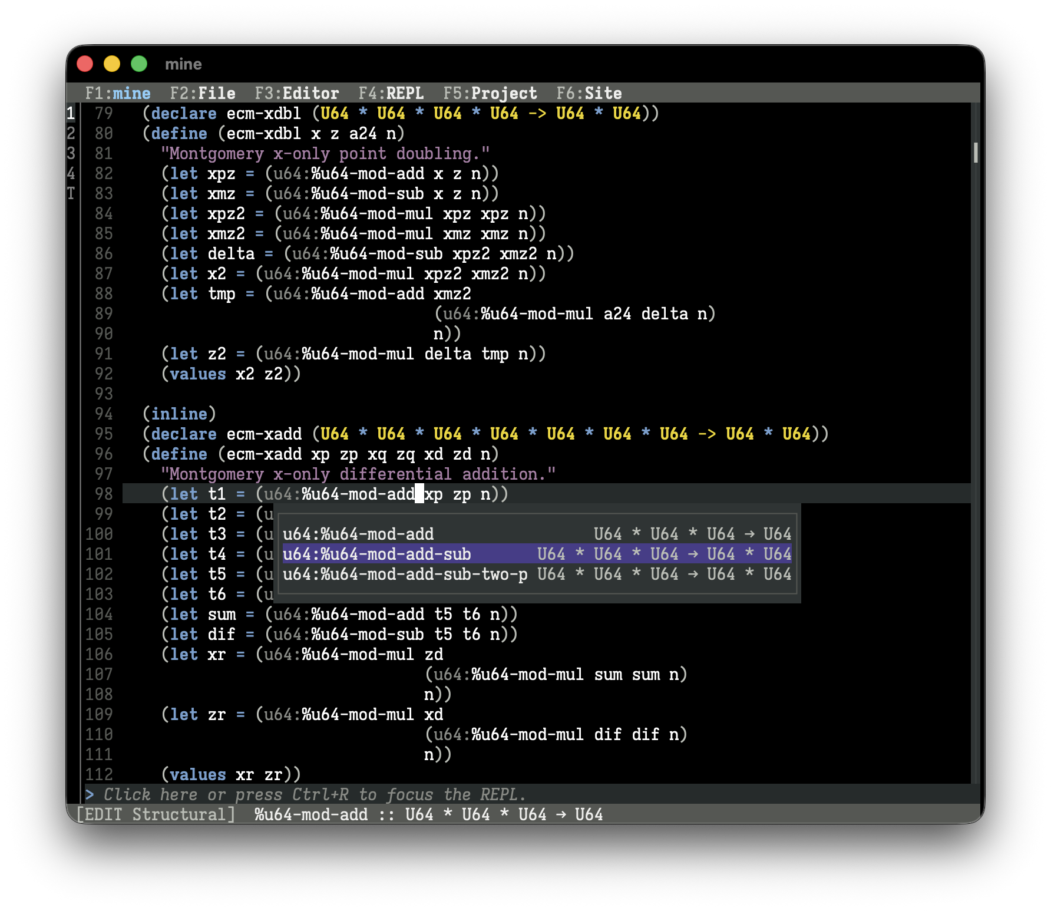Open the F6:Site menu
This screenshot has width=1051, height=911.
coord(589,93)
